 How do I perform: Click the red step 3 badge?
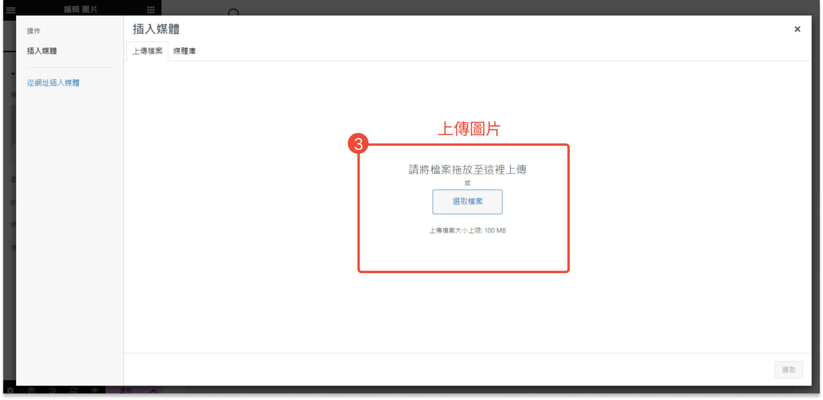358,144
